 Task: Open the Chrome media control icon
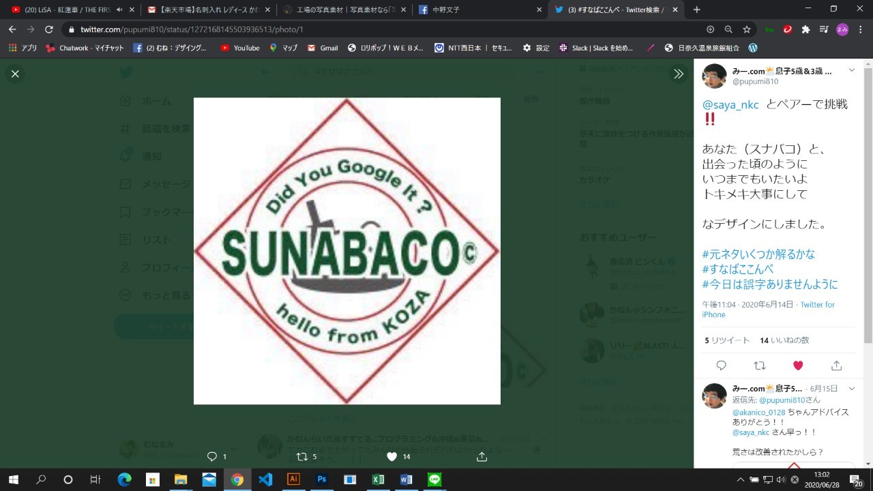pyautogui.click(x=824, y=29)
